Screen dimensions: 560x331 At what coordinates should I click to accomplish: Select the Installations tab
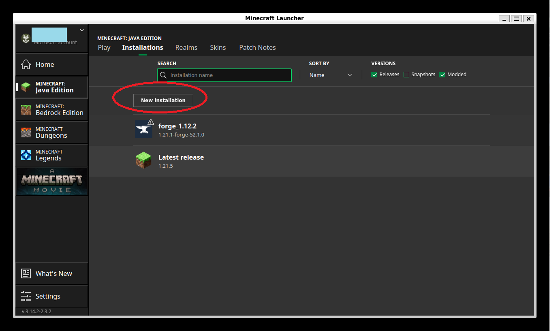coord(143,47)
